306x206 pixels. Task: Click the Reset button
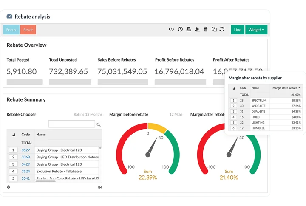click(x=28, y=30)
